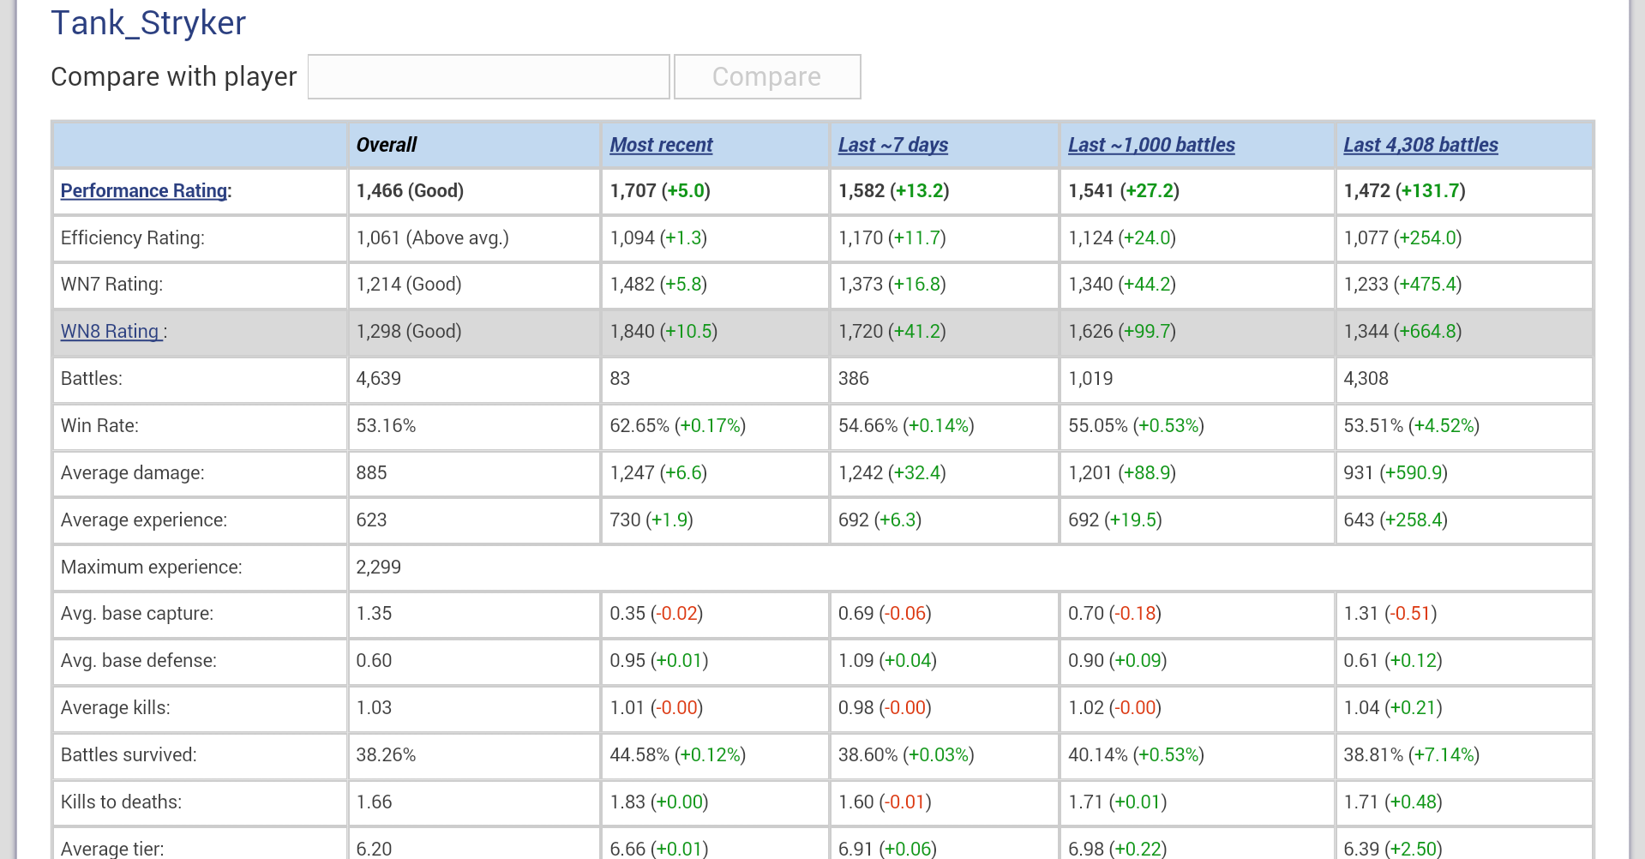This screenshot has height=859, width=1645.
Task: Open the WN8 Rating link
Action: [x=111, y=331]
